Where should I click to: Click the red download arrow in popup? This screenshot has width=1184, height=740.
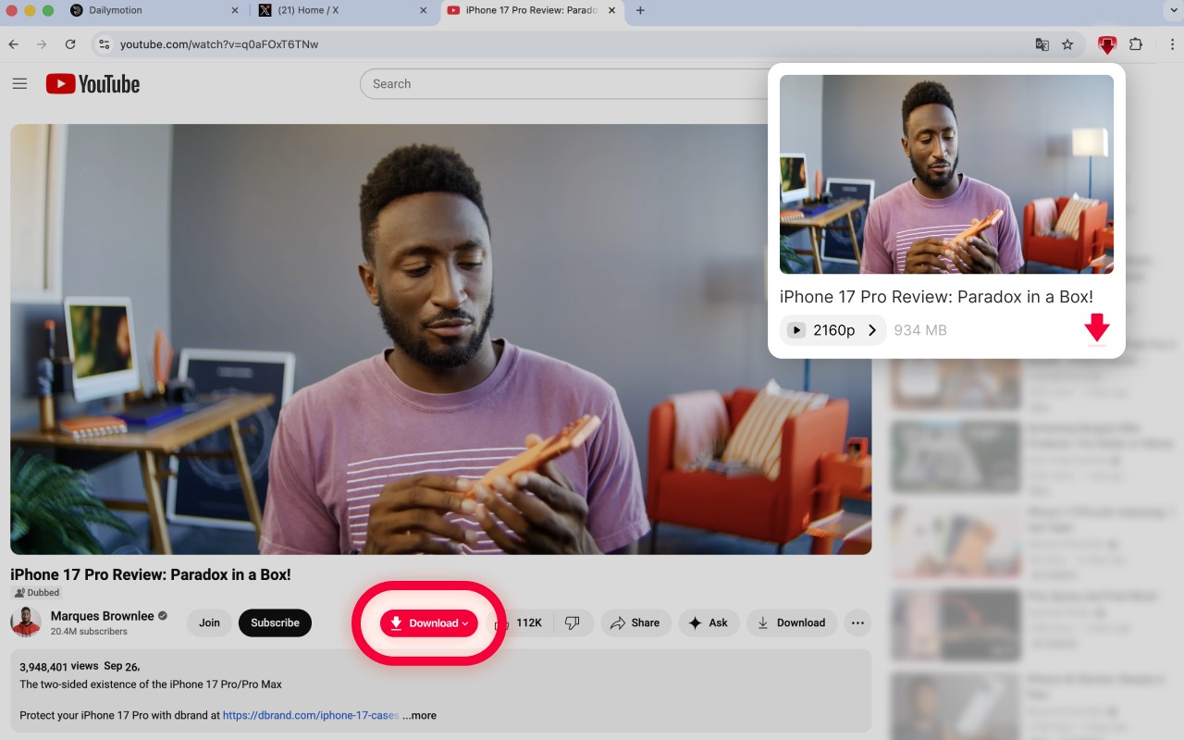1096,328
